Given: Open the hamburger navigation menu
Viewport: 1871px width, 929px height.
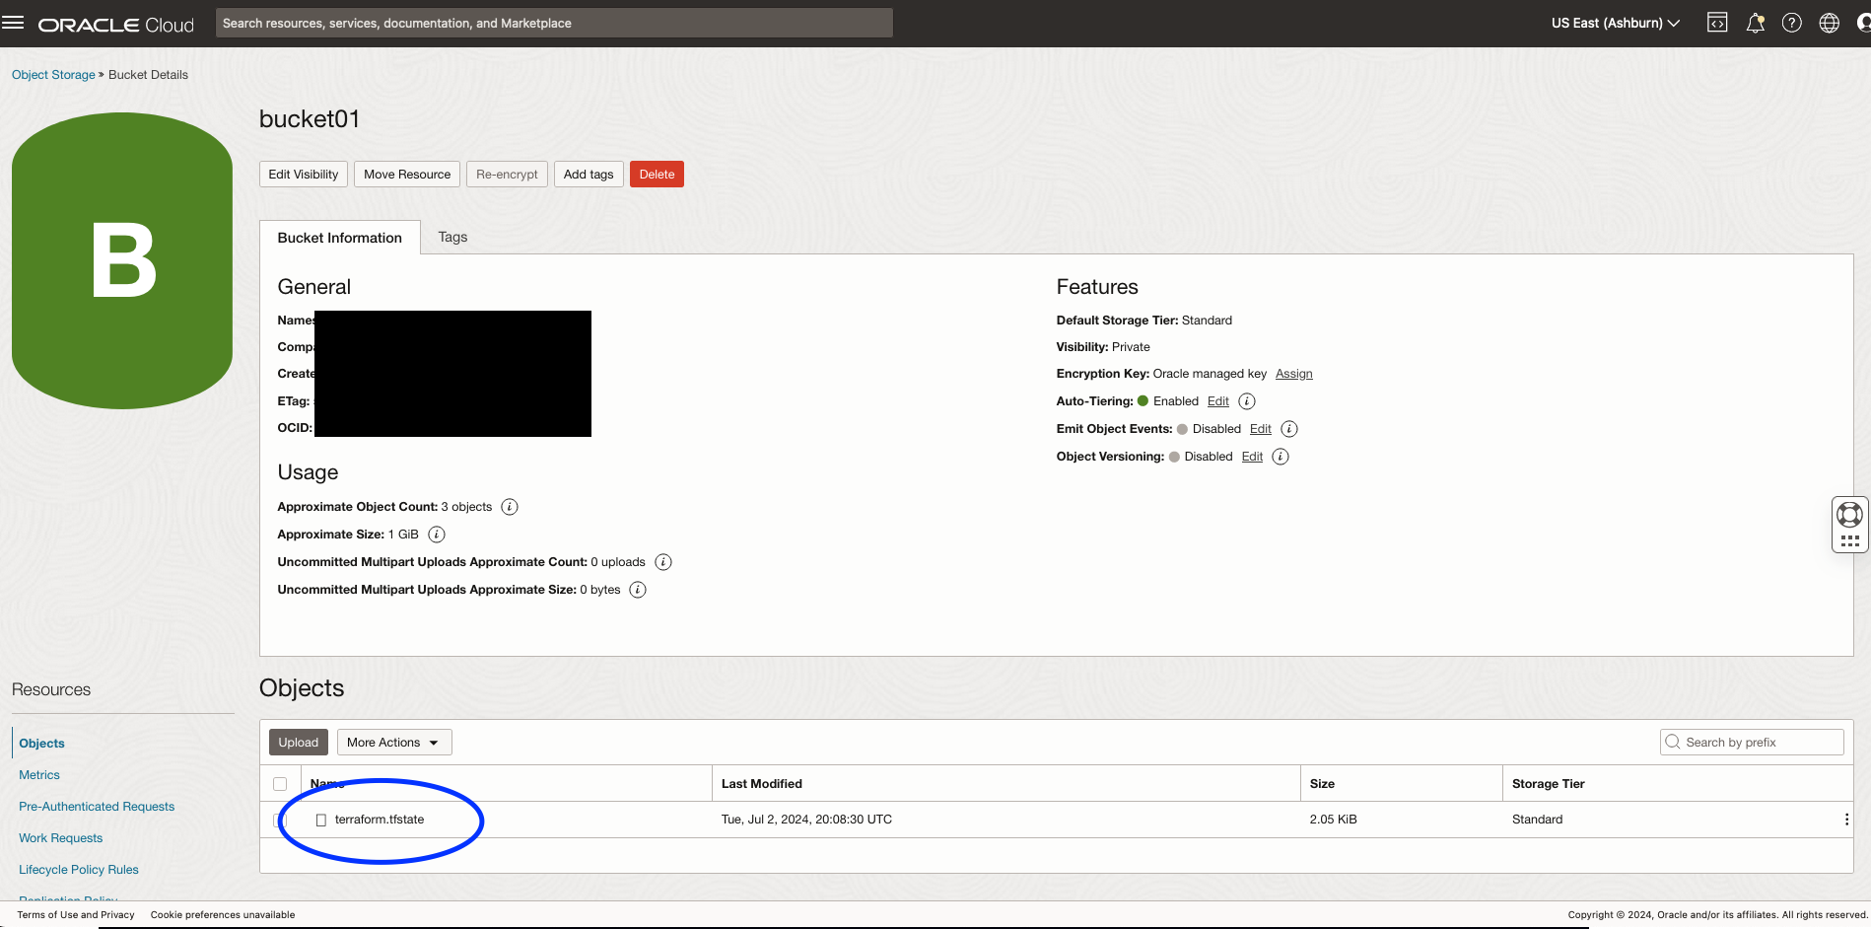Looking at the screenshot, I should click(13, 22).
